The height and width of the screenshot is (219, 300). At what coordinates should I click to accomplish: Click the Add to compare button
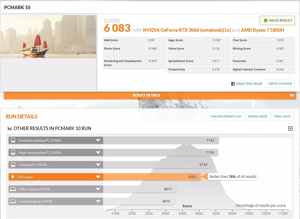click(280, 84)
